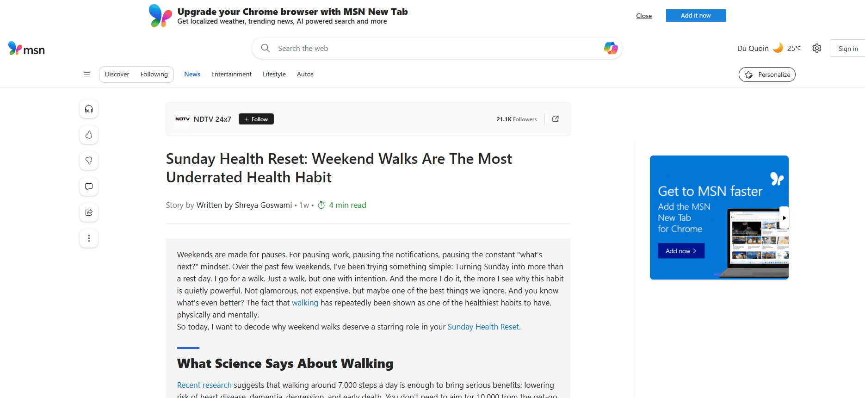Like the article with thumbs up icon
This screenshot has width=865, height=398.
pyautogui.click(x=89, y=135)
